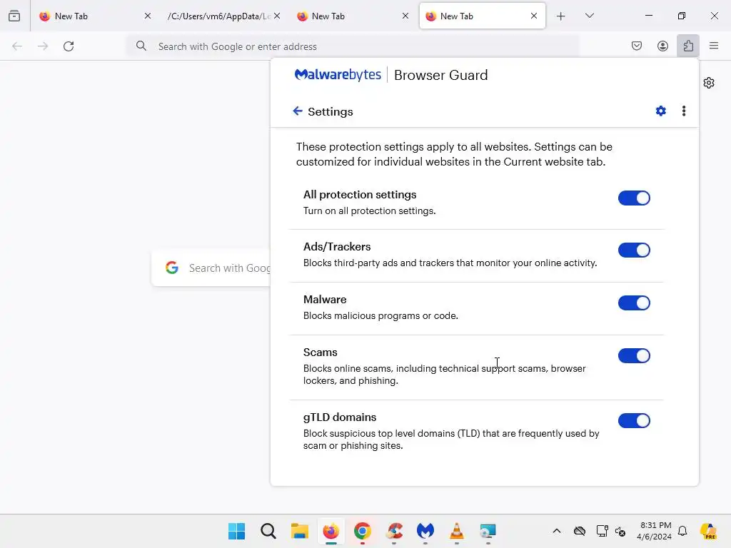
Task: Disable the Ads/Trackers protection toggle
Action: tap(634, 250)
